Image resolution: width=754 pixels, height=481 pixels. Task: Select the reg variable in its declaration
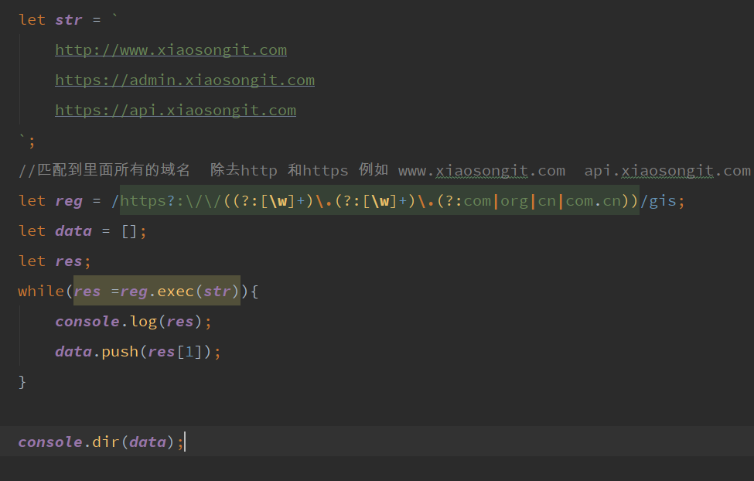(69, 201)
